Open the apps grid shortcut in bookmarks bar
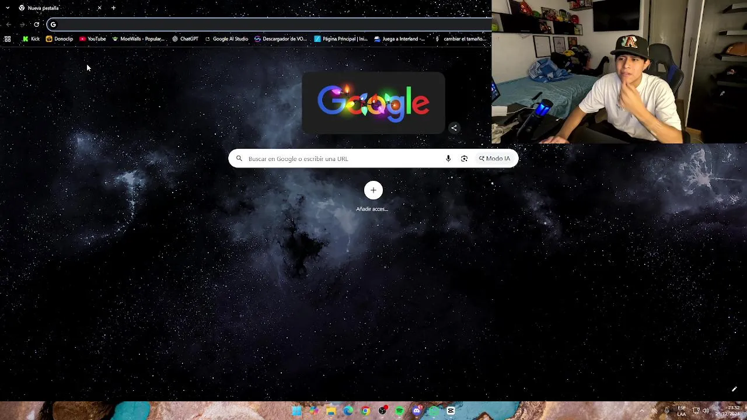Image resolution: width=747 pixels, height=420 pixels. 8,39
